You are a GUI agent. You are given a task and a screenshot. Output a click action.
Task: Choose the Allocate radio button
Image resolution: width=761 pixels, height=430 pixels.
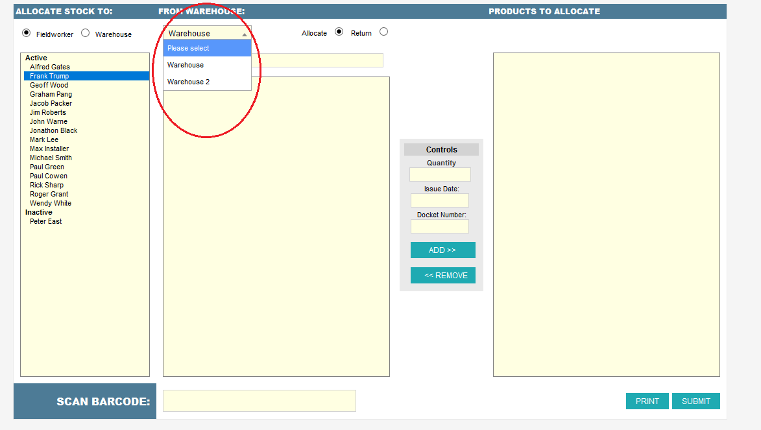[339, 32]
